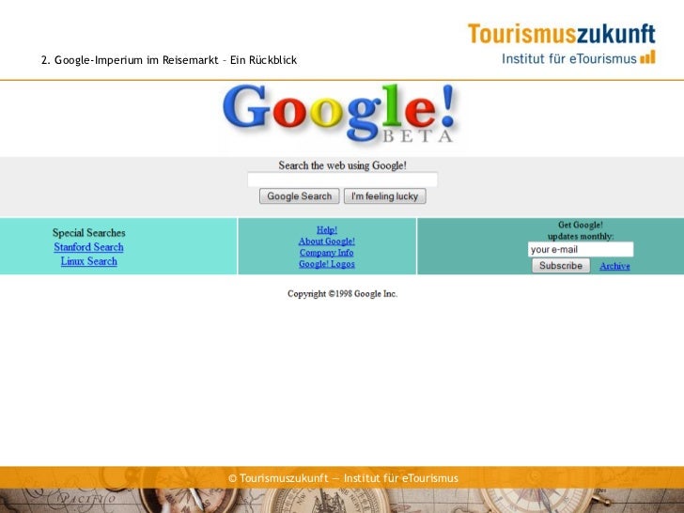This screenshot has width=684, height=513.
Task: Click the Copyright ©1998 Google Inc. text
Action: pos(342,293)
